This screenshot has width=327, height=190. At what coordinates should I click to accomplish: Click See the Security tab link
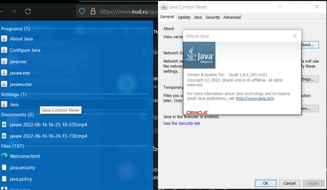click(182, 123)
